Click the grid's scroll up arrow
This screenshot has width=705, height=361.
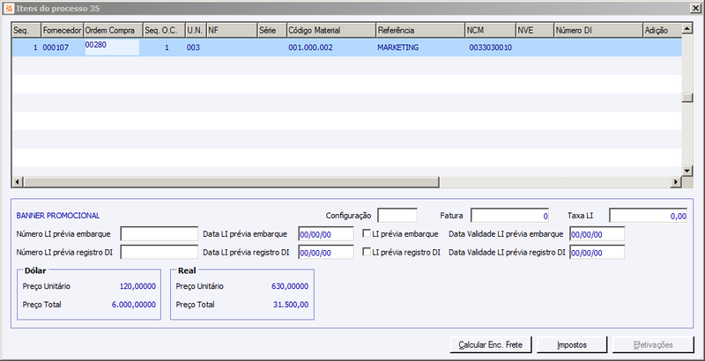tap(686, 29)
